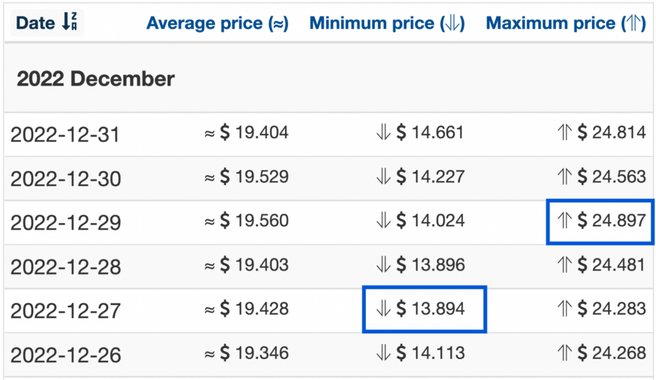Click the approx icon next to $ 19.404
Screen dimensions: 656x380
(209, 134)
